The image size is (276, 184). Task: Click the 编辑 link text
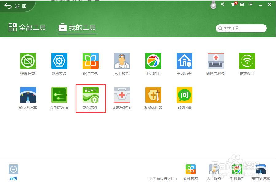click(13, 178)
